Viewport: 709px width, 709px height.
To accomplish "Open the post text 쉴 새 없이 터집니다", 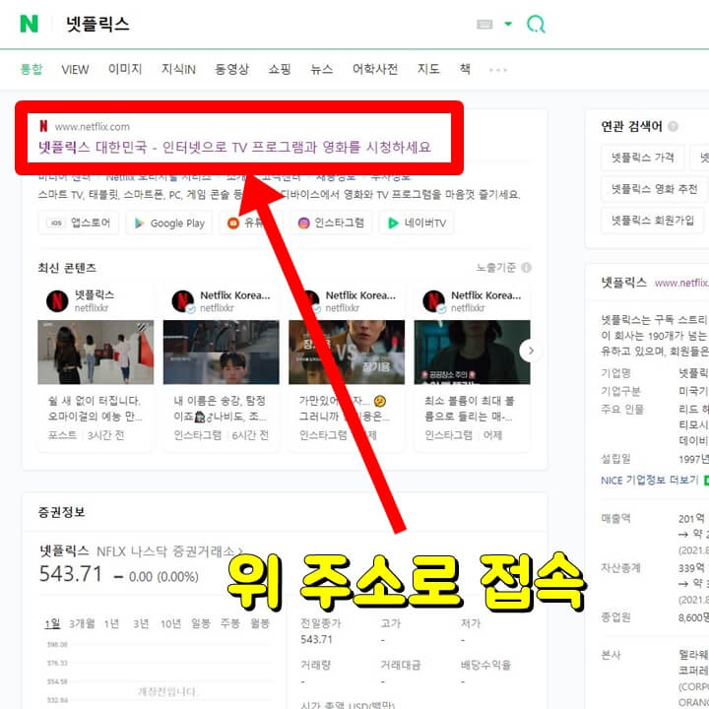I will pyautogui.click(x=95, y=409).
